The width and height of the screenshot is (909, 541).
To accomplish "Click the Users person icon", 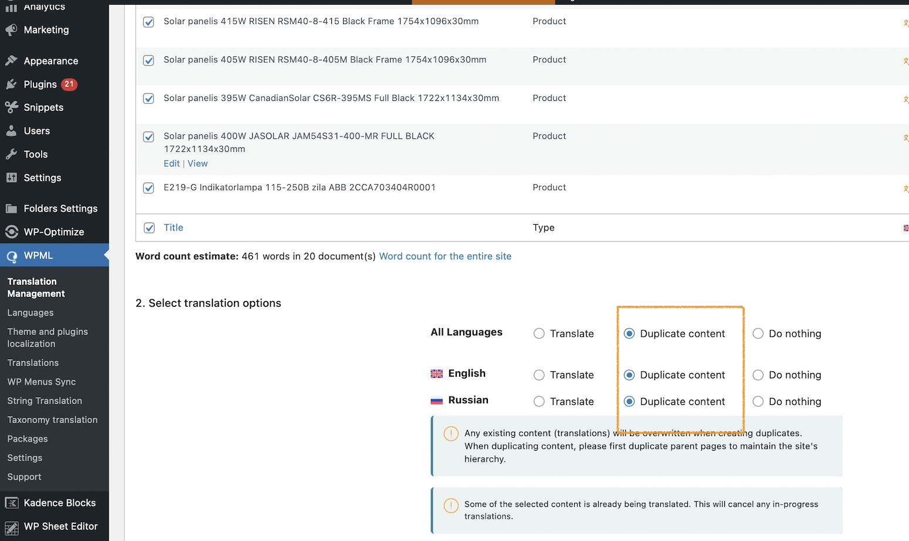I will [11, 131].
